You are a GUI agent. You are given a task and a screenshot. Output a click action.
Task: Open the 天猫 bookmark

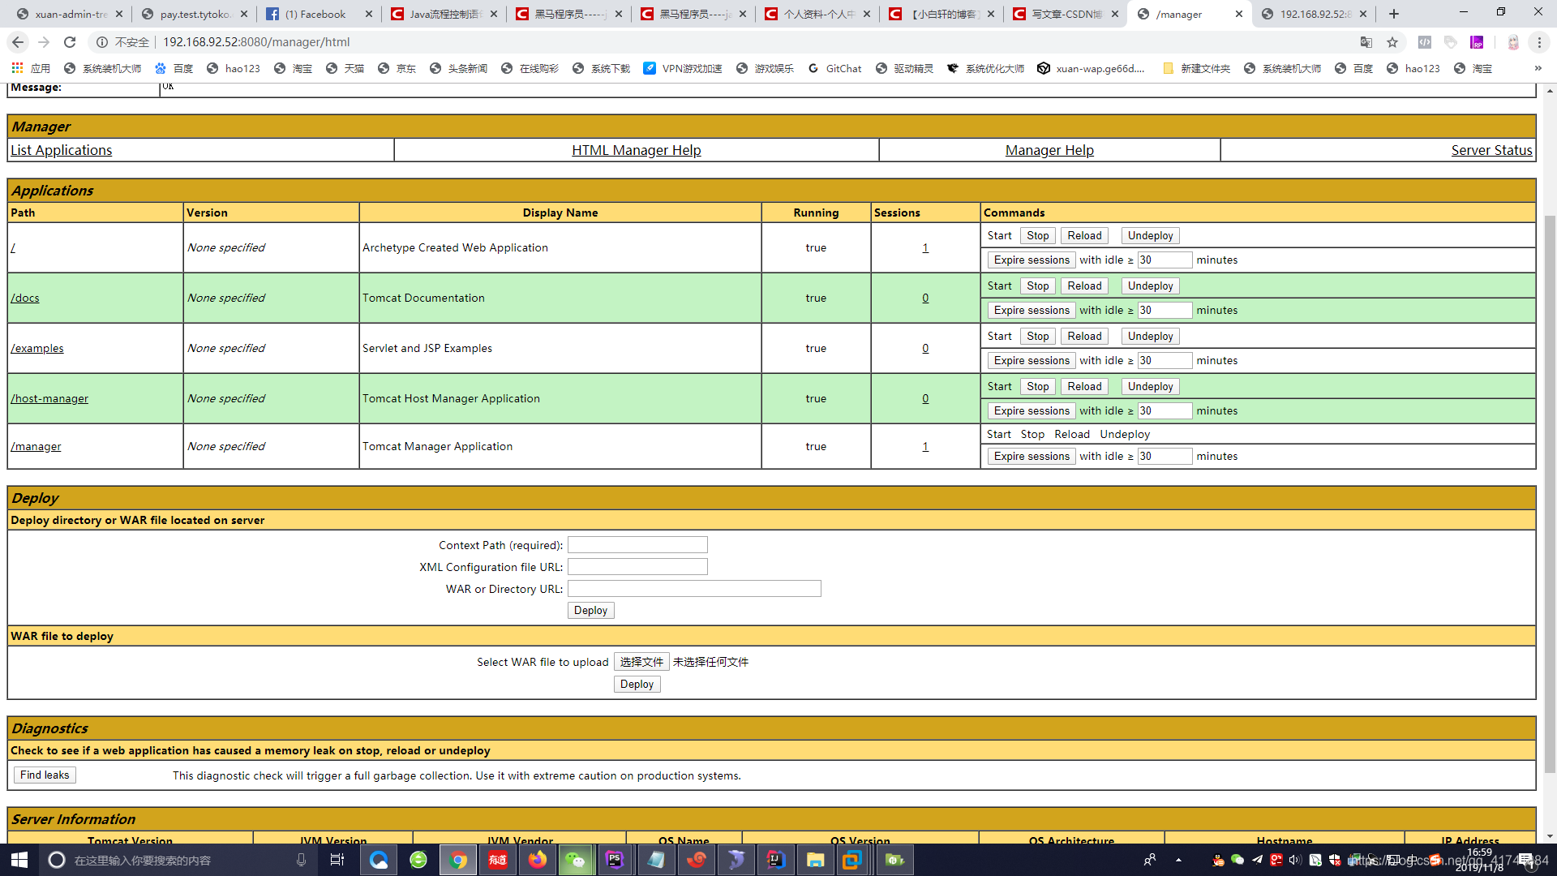pos(345,68)
